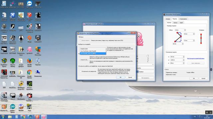The image size is (213, 119).
Task: Switch to the Camera tab in PointTracker
Action: point(168,19)
